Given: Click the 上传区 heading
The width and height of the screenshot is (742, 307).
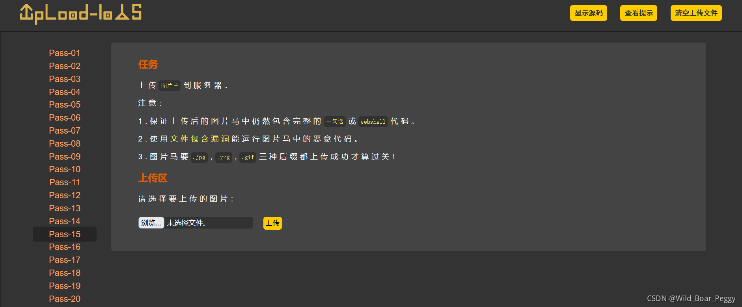Looking at the screenshot, I should 153,178.
